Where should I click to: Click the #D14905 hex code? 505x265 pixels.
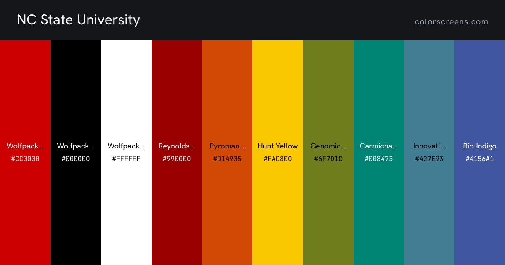coord(227,159)
